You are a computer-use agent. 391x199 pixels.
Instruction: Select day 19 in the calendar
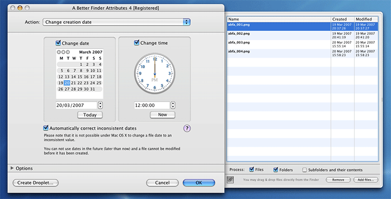point(61,83)
